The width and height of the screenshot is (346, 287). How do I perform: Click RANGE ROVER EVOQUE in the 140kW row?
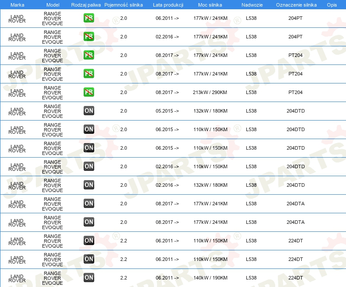[53, 278]
